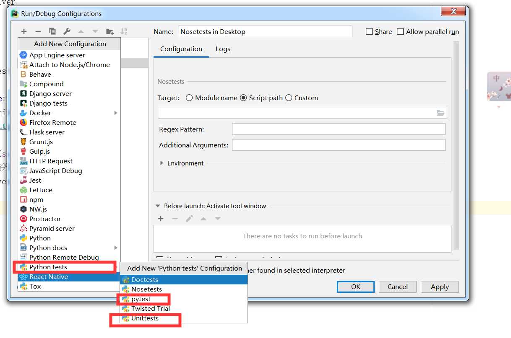Viewport: 511px width, 338px height.
Task: Select Django tests entry
Action: pyautogui.click(x=69, y=103)
